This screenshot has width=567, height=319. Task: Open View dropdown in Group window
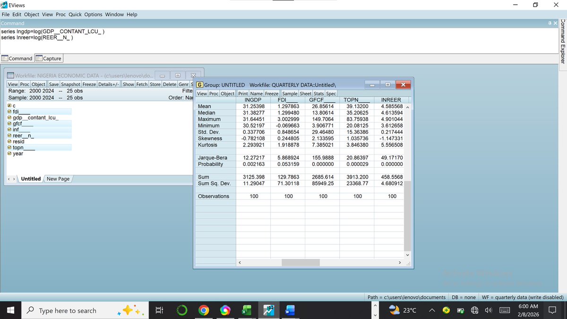(201, 93)
